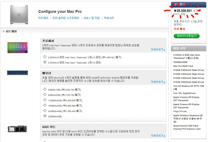The image size is (208, 142).
Task: Collapse the 하드웨어 section triangle
Action: [x=4, y=31]
